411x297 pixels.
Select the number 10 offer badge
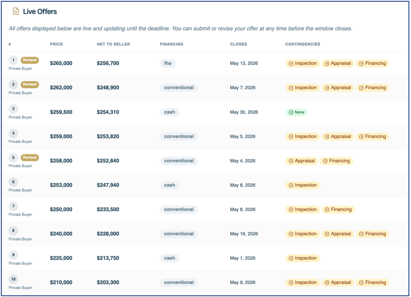click(13, 279)
